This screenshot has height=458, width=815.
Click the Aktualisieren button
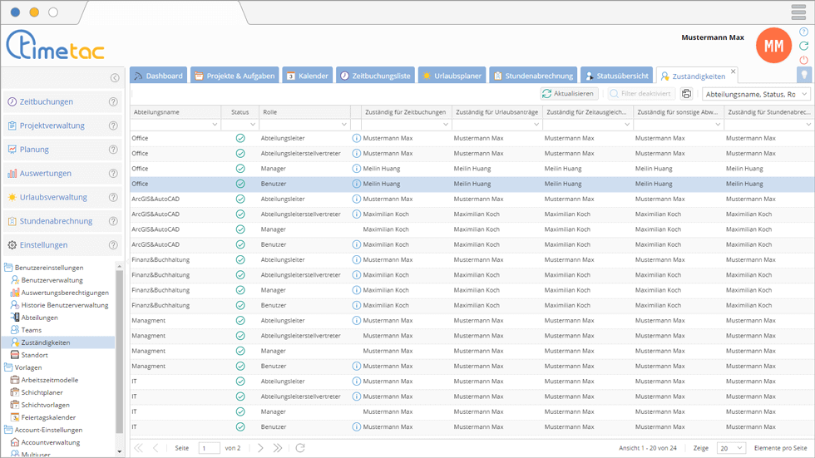(x=569, y=94)
